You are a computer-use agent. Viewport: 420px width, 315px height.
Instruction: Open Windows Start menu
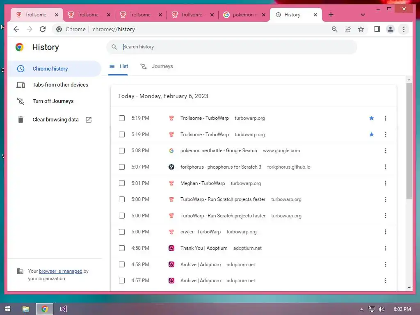7,309
